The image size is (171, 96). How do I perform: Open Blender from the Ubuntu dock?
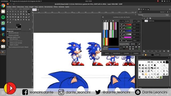(3, 41)
